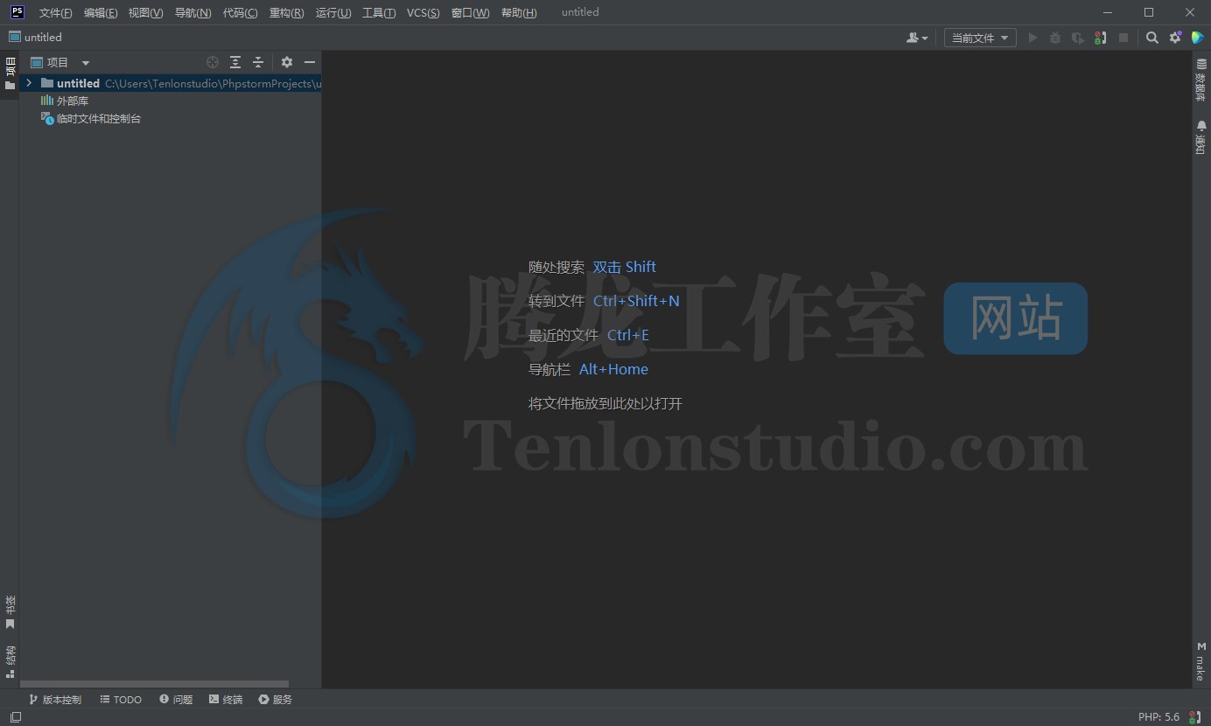Image resolution: width=1211 pixels, height=726 pixels.
Task: Open the 视图(V) menu
Action: (145, 12)
